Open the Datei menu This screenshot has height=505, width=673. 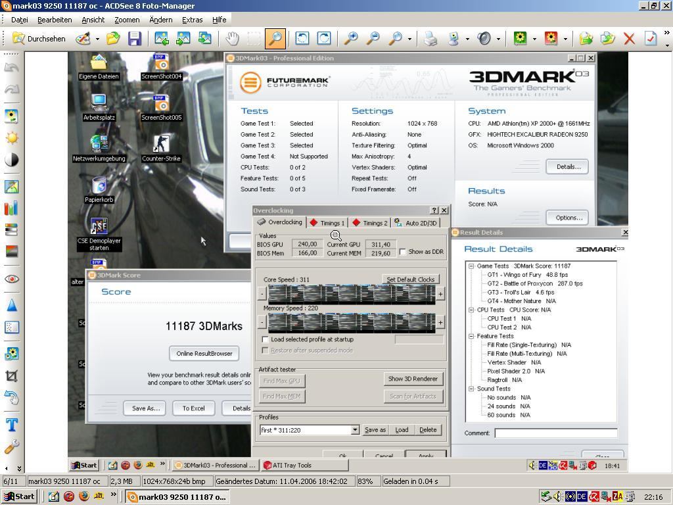(19, 20)
